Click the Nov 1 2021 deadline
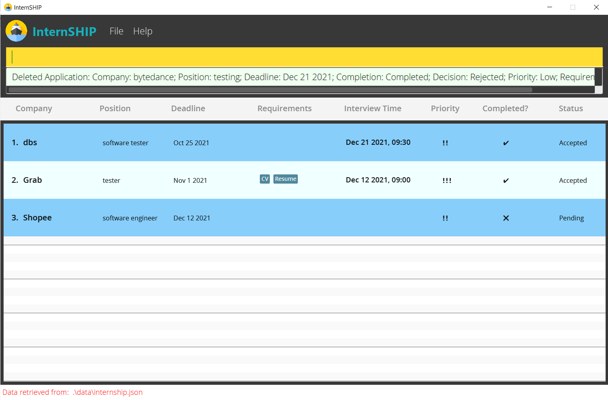Screen dimensions: 608x400 [x=190, y=180]
